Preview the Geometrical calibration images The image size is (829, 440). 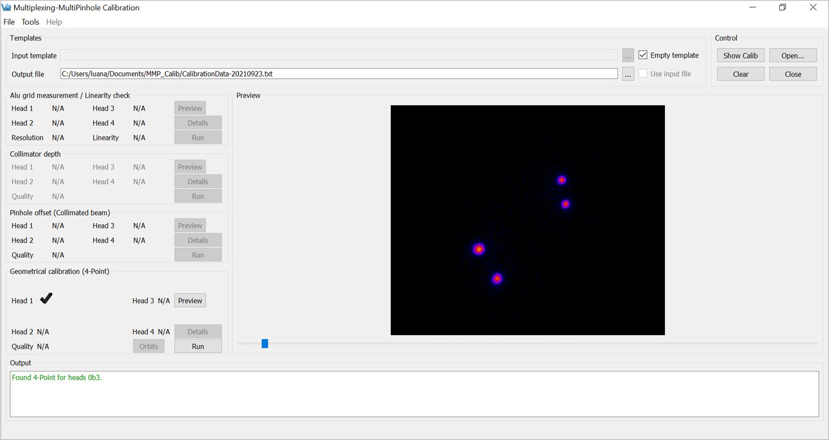pos(190,301)
